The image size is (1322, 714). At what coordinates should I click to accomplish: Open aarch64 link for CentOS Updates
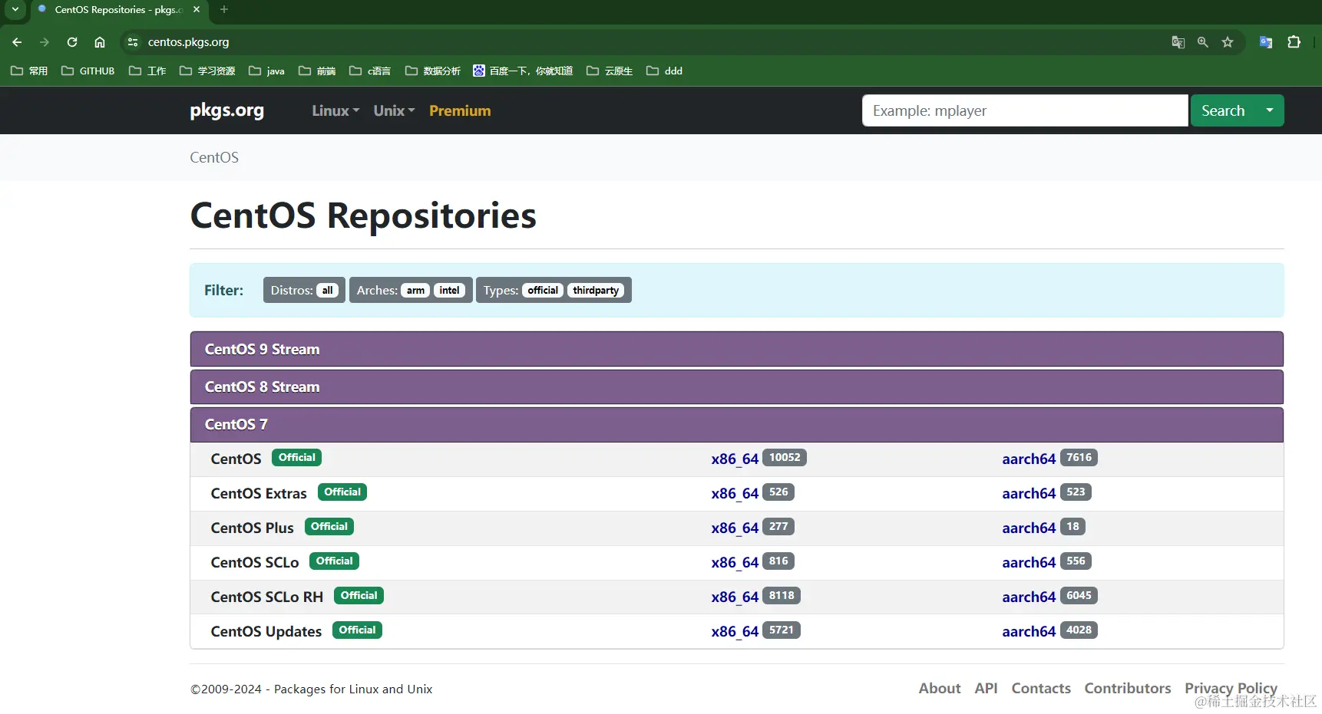pyautogui.click(x=1029, y=631)
